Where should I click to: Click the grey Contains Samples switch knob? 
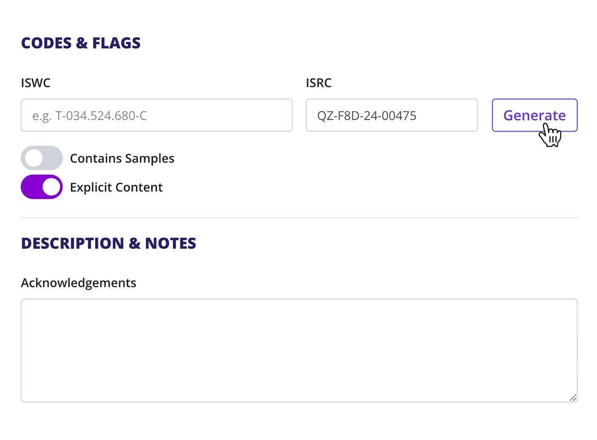pos(33,158)
